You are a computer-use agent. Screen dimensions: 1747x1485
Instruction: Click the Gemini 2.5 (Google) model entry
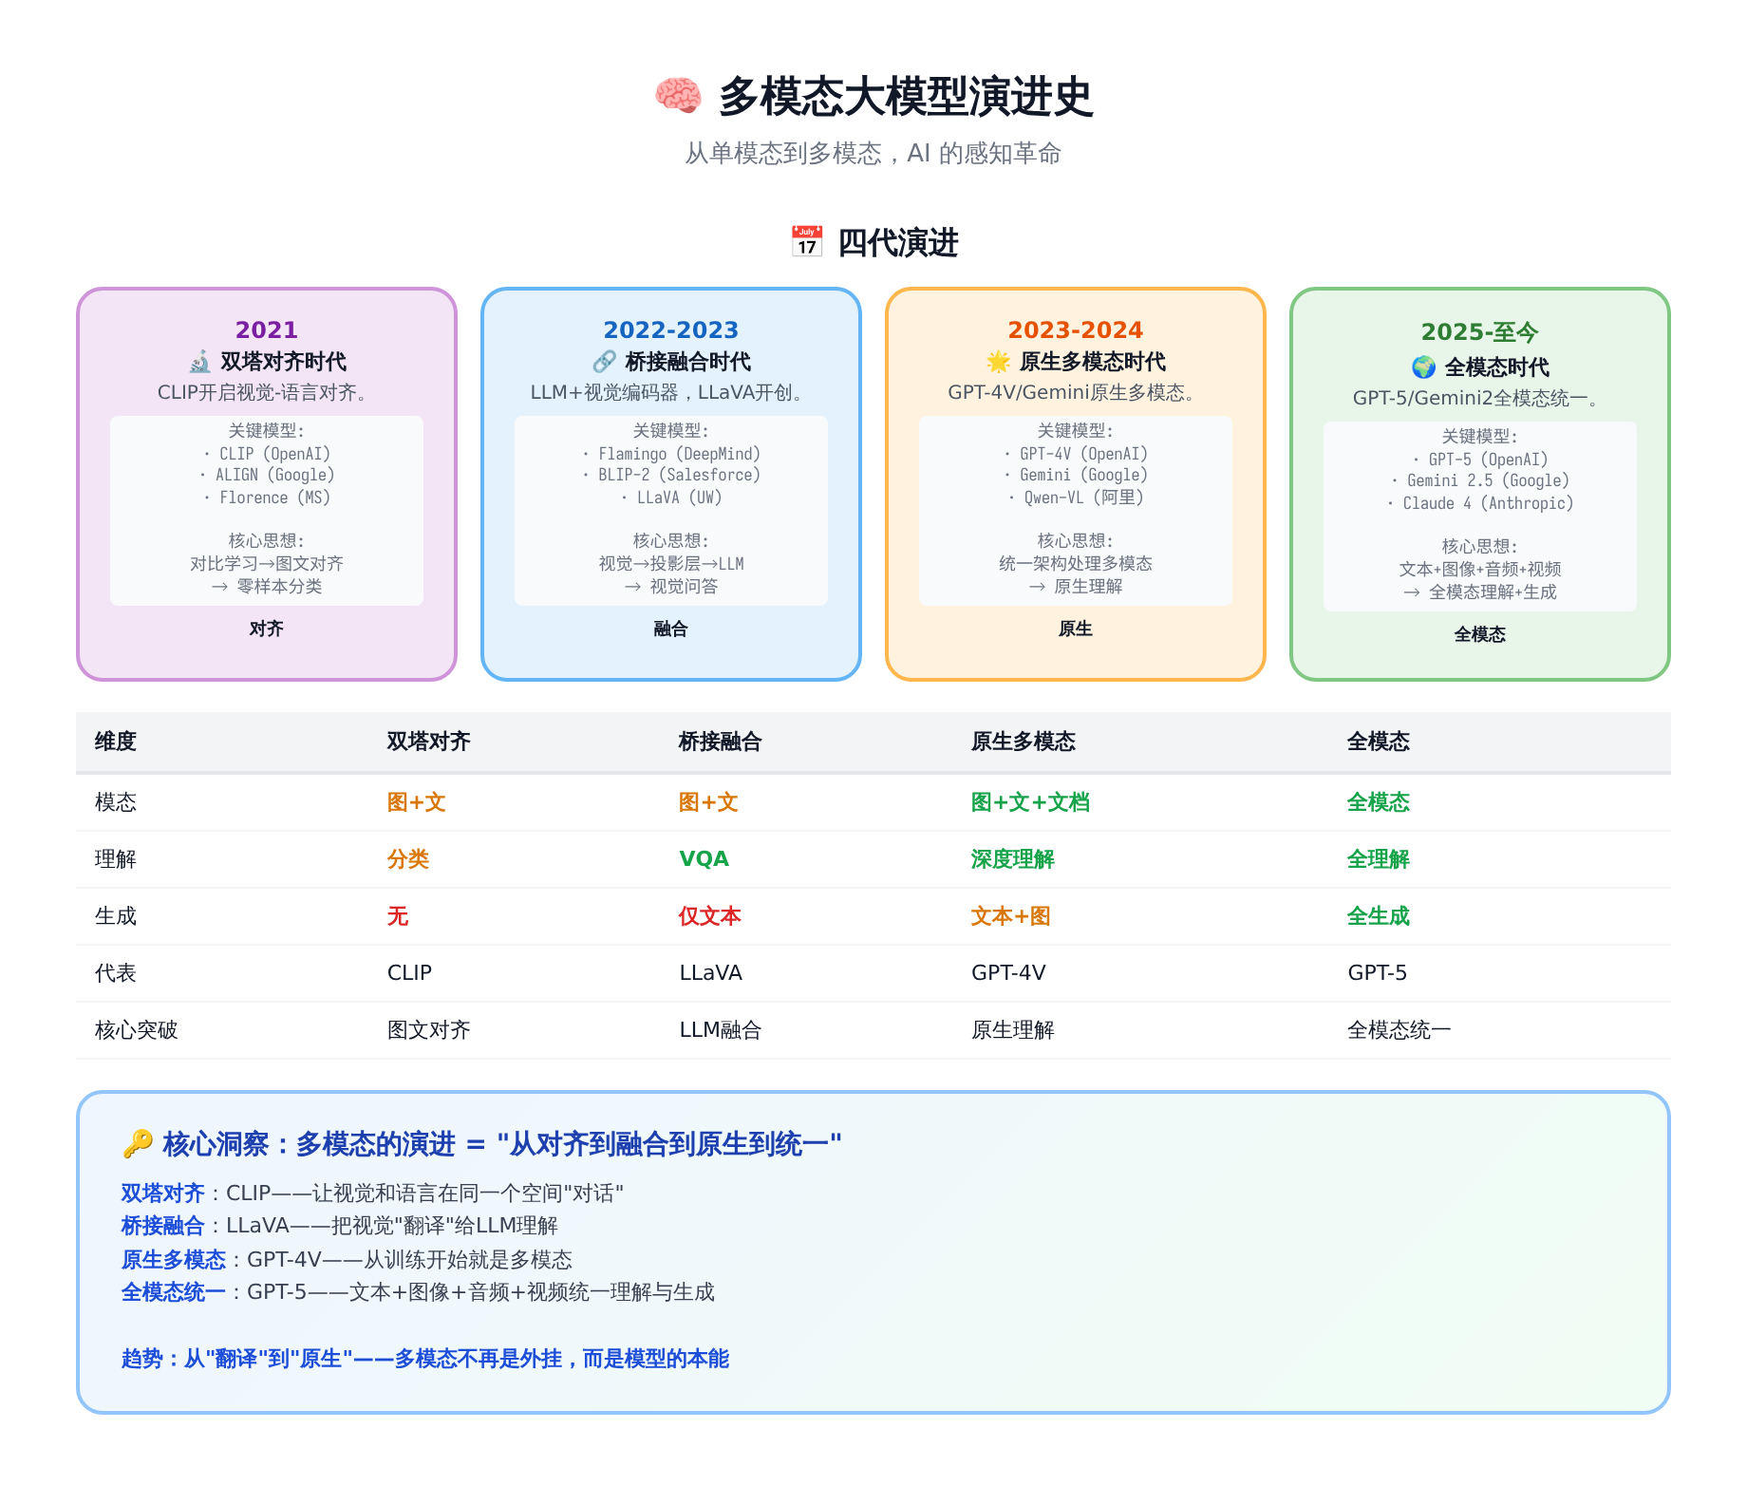pyautogui.click(x=1480, y=480)
